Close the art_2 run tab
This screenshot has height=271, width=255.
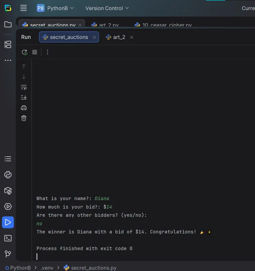point(131,37)
